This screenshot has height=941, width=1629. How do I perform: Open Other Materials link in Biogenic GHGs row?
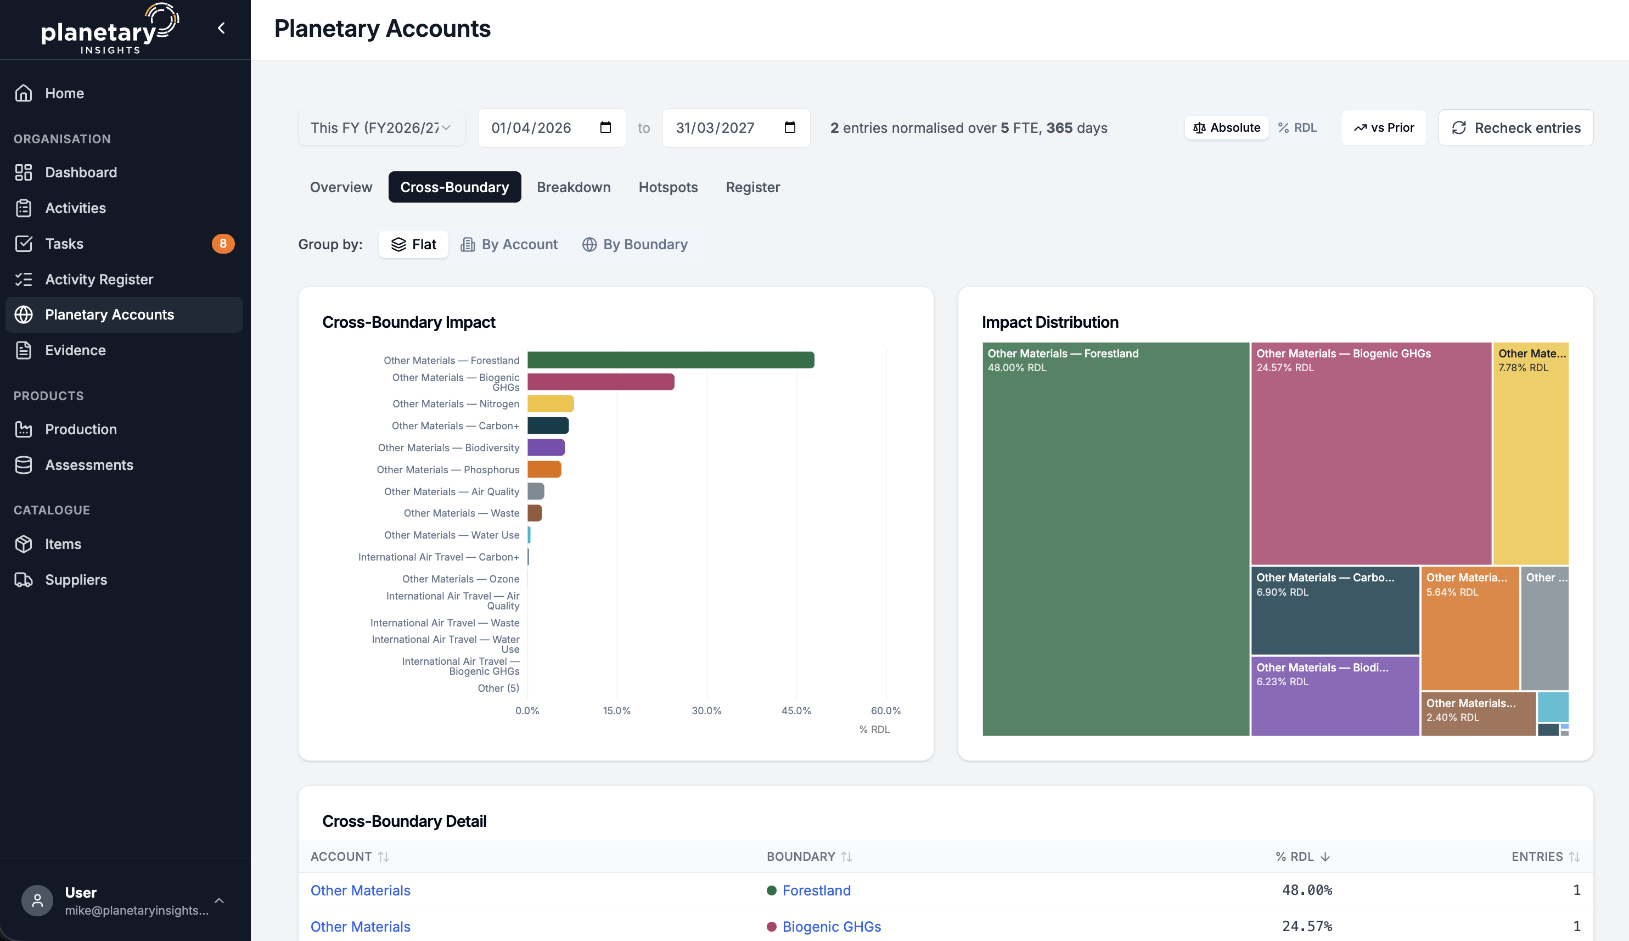361,926
